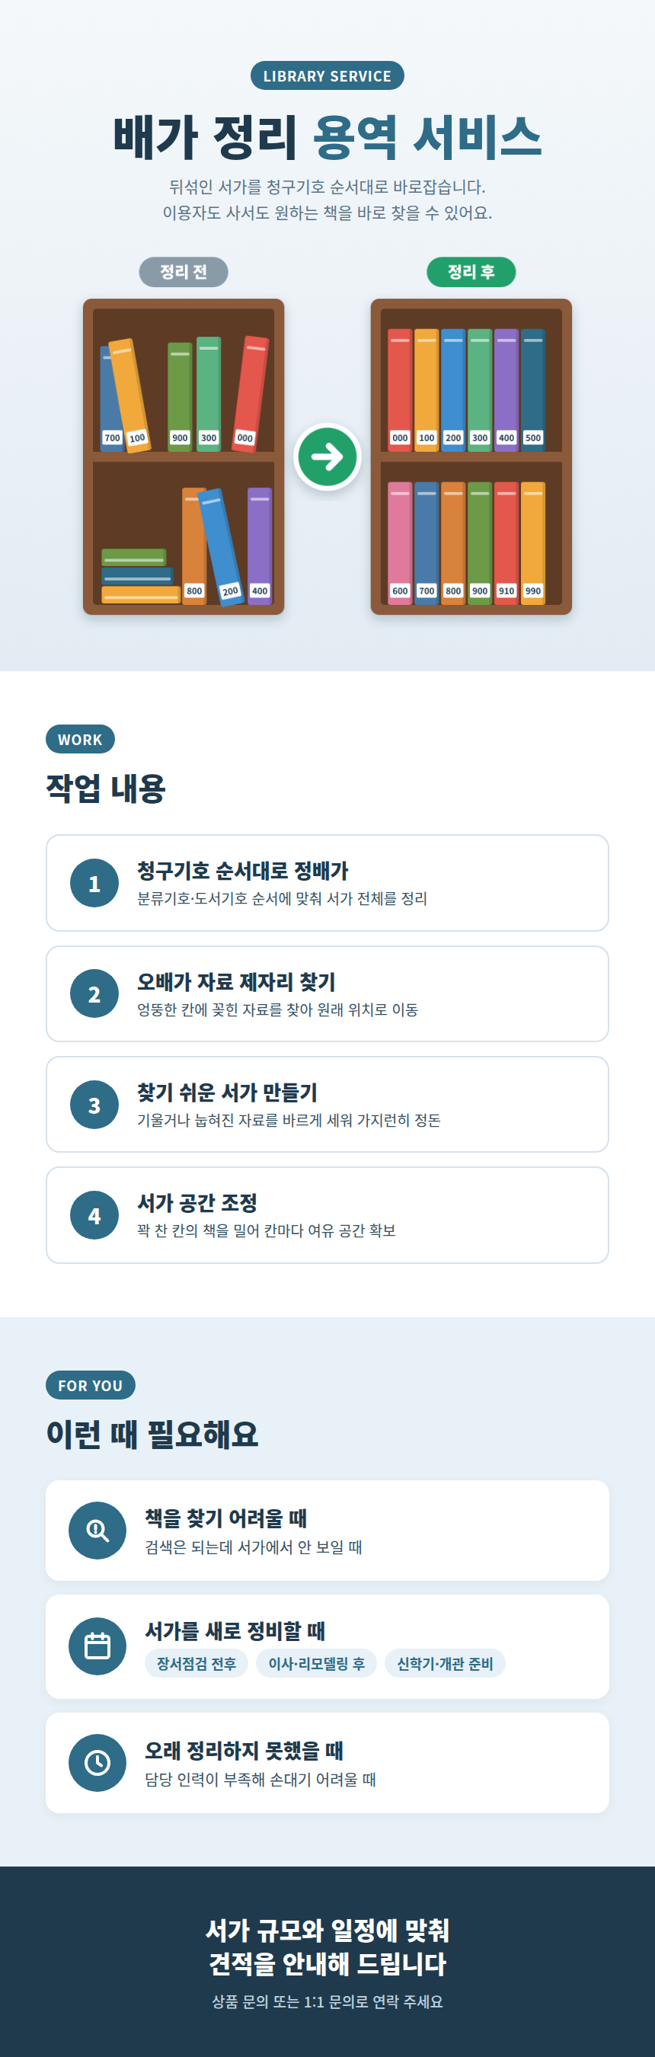Click the tilted blue book labeled 200
The image size is (655, 2057).
click(x=222, y=548)
